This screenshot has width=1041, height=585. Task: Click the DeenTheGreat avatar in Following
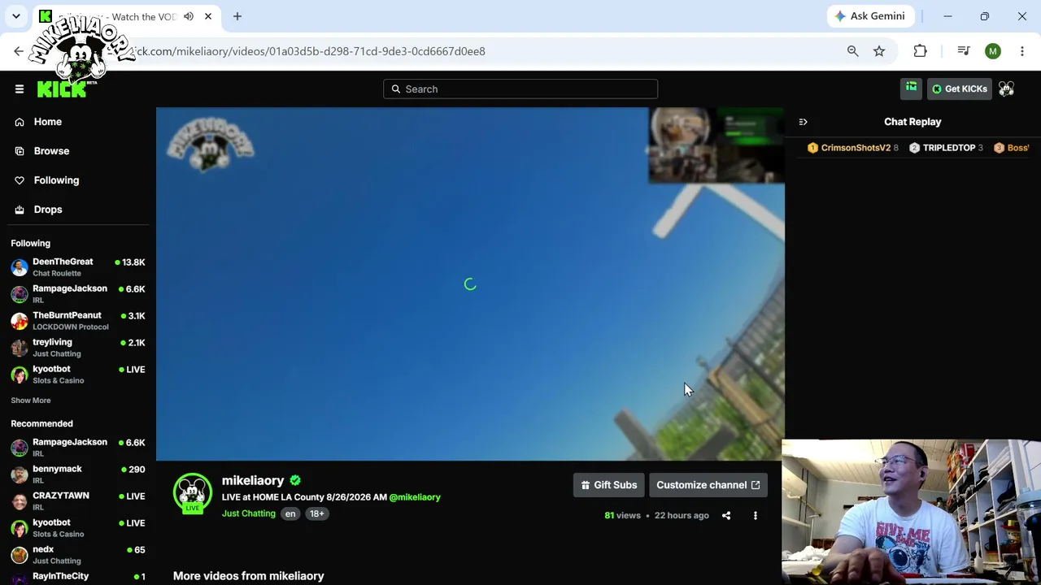click(x=20, y=267)
